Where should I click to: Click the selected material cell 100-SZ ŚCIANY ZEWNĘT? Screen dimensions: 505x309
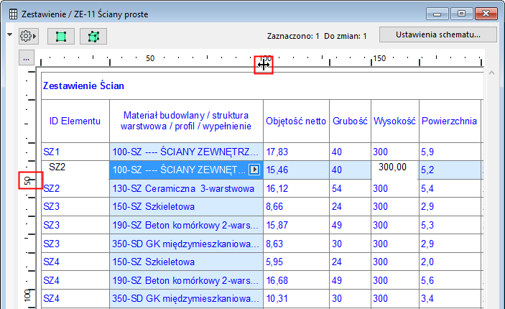click(x=179, y=170)
